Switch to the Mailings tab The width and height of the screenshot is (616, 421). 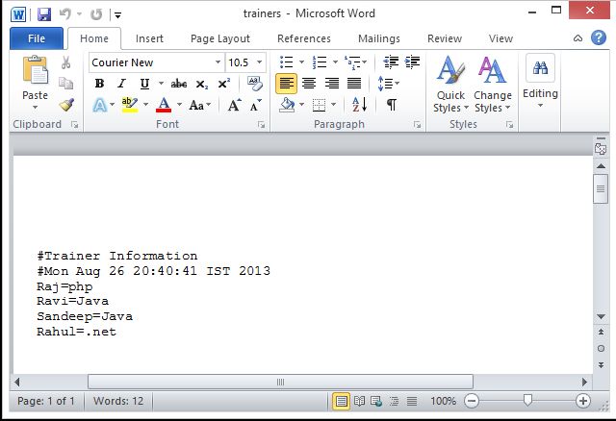coord(378,38)
